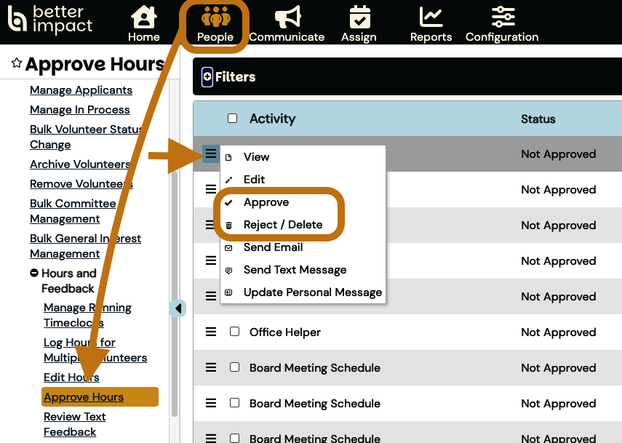Open the People section icon
The height and width of the screenshot is (443, 622).
click(x=215, y=17)
